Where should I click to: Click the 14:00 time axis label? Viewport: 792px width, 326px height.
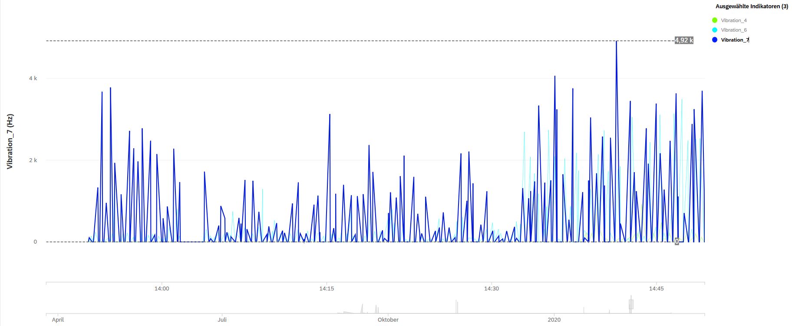pyautogui.click(x=162, y=289)
